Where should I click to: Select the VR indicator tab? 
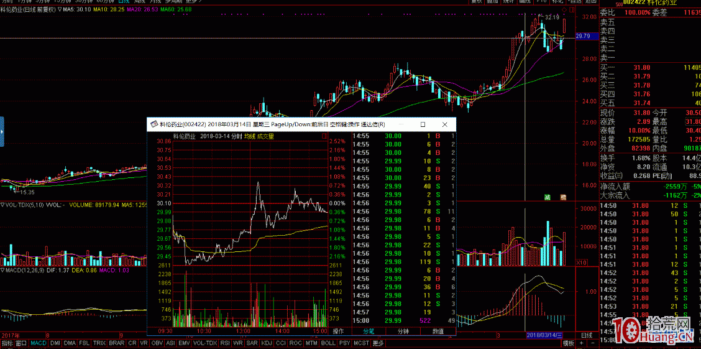pos(144,343)
